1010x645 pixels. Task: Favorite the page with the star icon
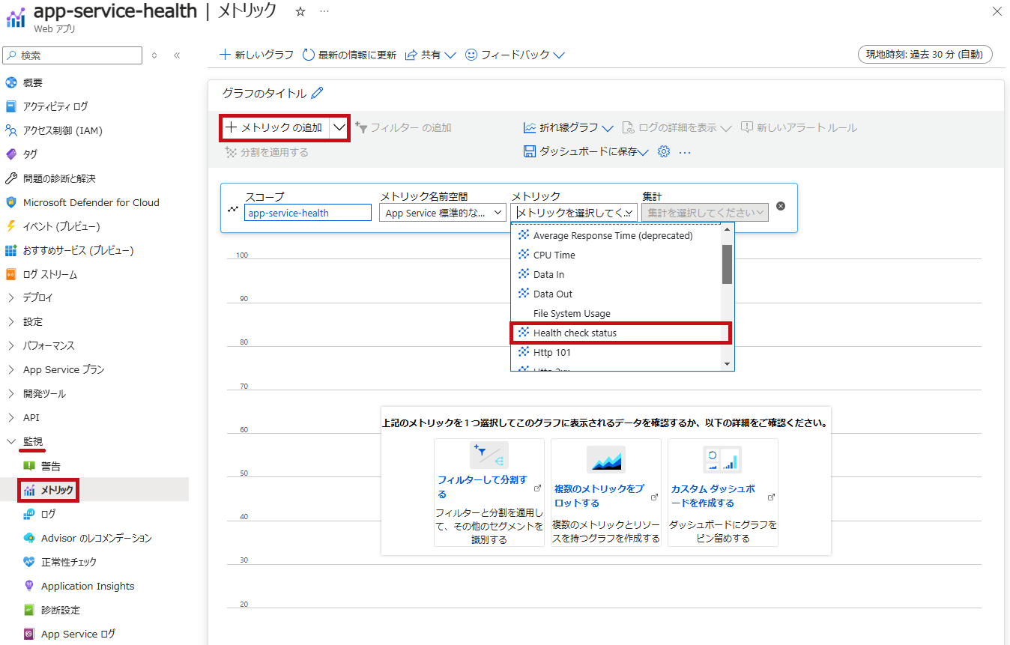click(x=300, y=11)
